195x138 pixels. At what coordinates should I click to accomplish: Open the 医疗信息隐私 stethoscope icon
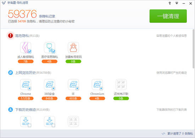click(x=50, y=48)
